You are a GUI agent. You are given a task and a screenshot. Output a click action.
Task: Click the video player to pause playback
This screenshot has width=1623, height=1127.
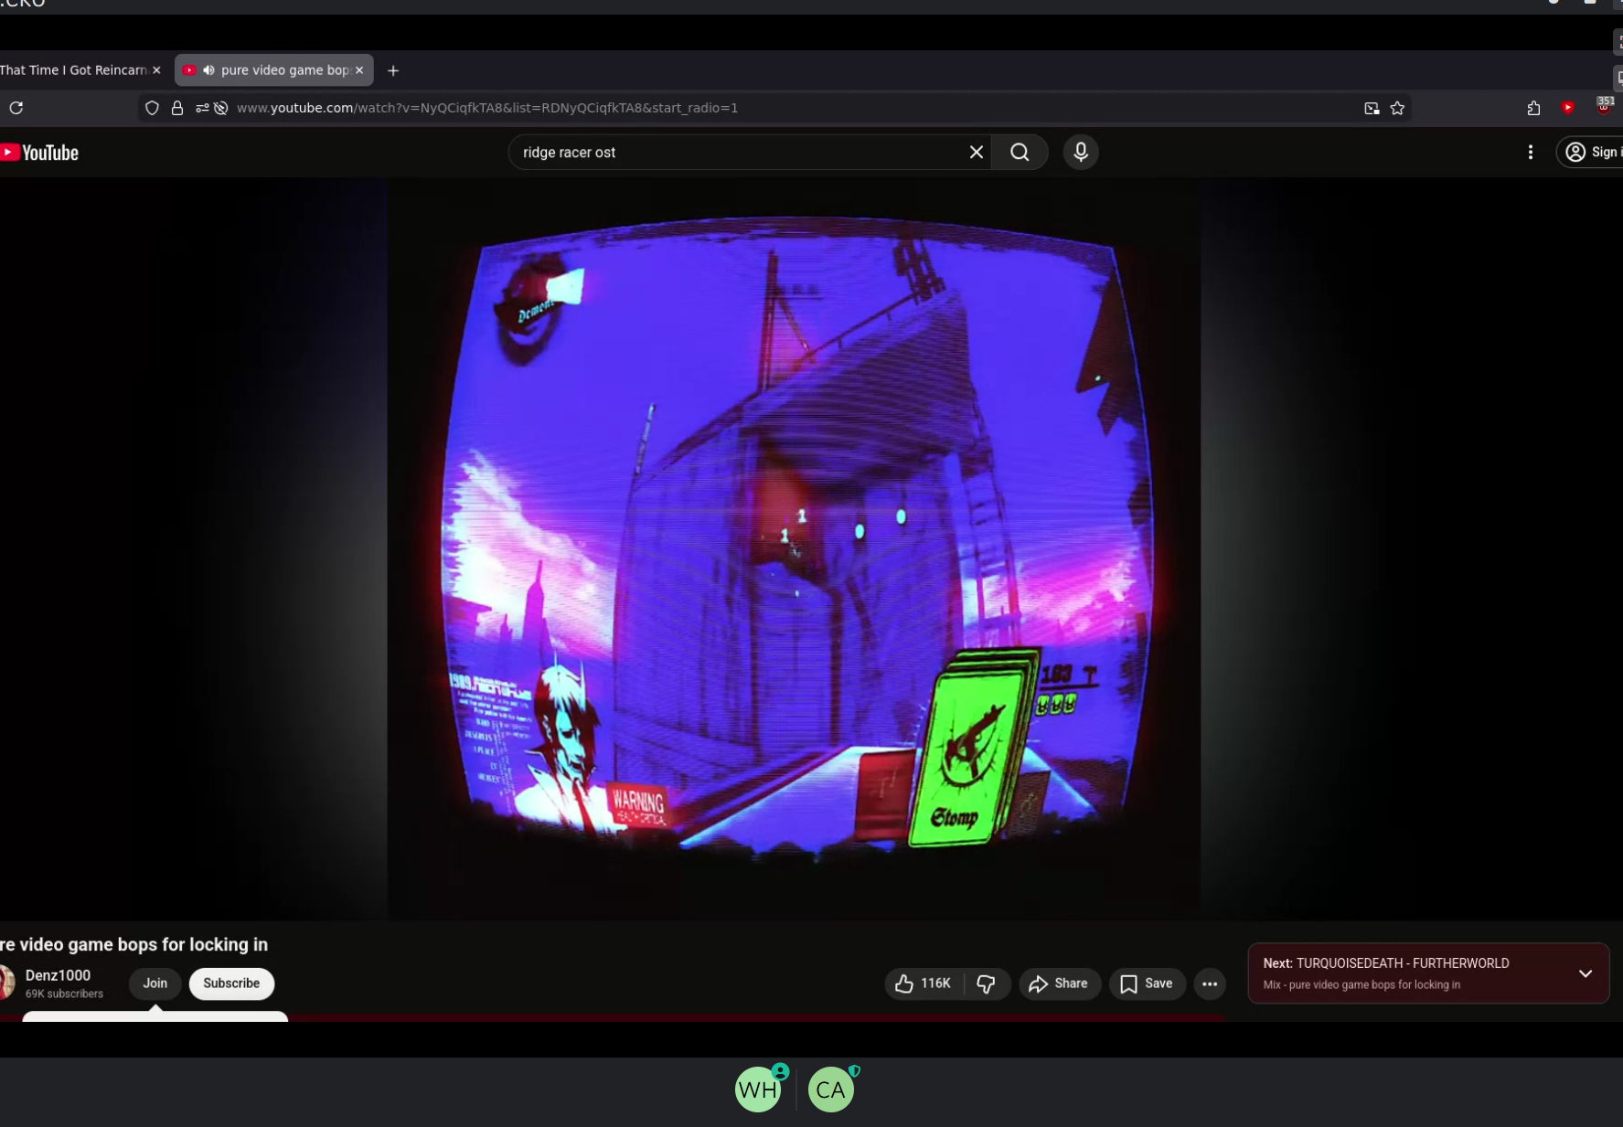tap(794, 548)
